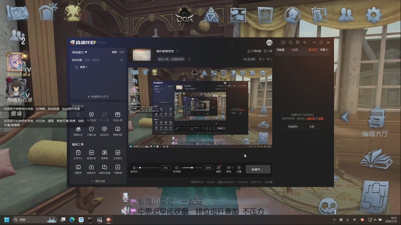
Task: Switch to the 我的场景 tab
Action: tap(77, 60)
